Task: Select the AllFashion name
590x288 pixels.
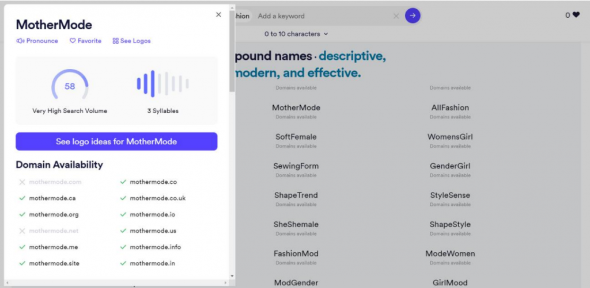Action: tap(450, 107)
